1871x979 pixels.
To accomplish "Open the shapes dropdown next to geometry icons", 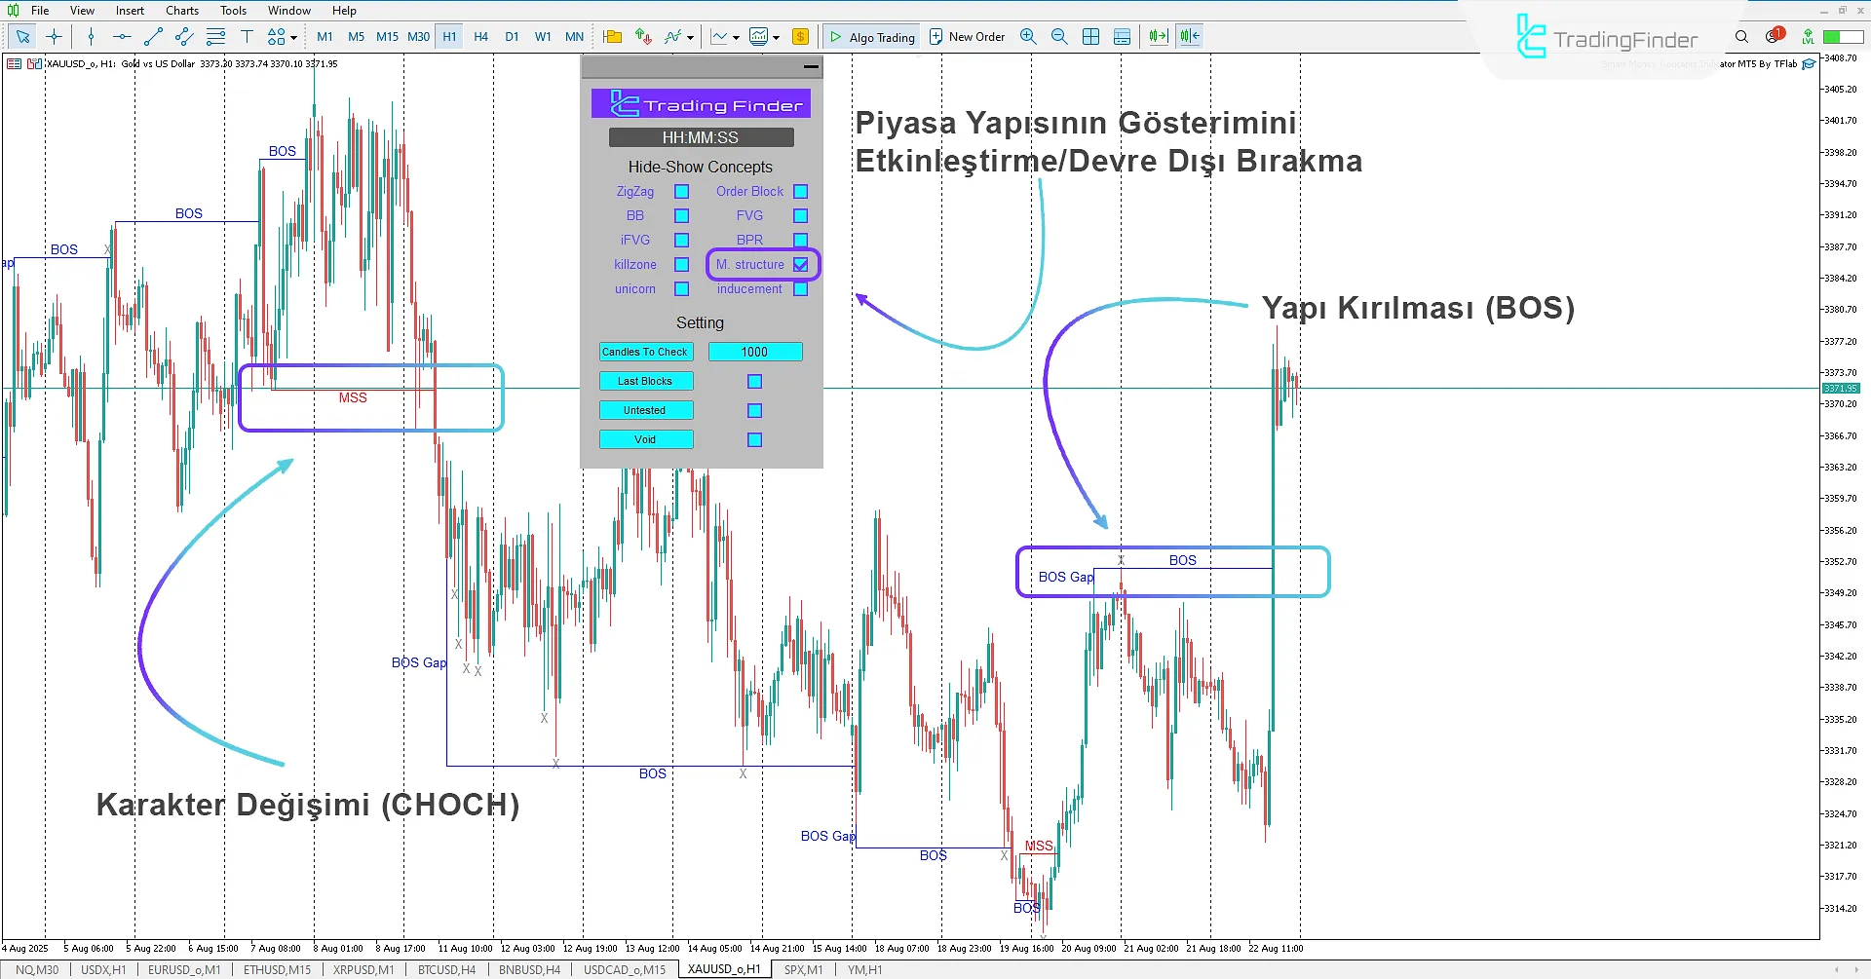I will (294, 36).
